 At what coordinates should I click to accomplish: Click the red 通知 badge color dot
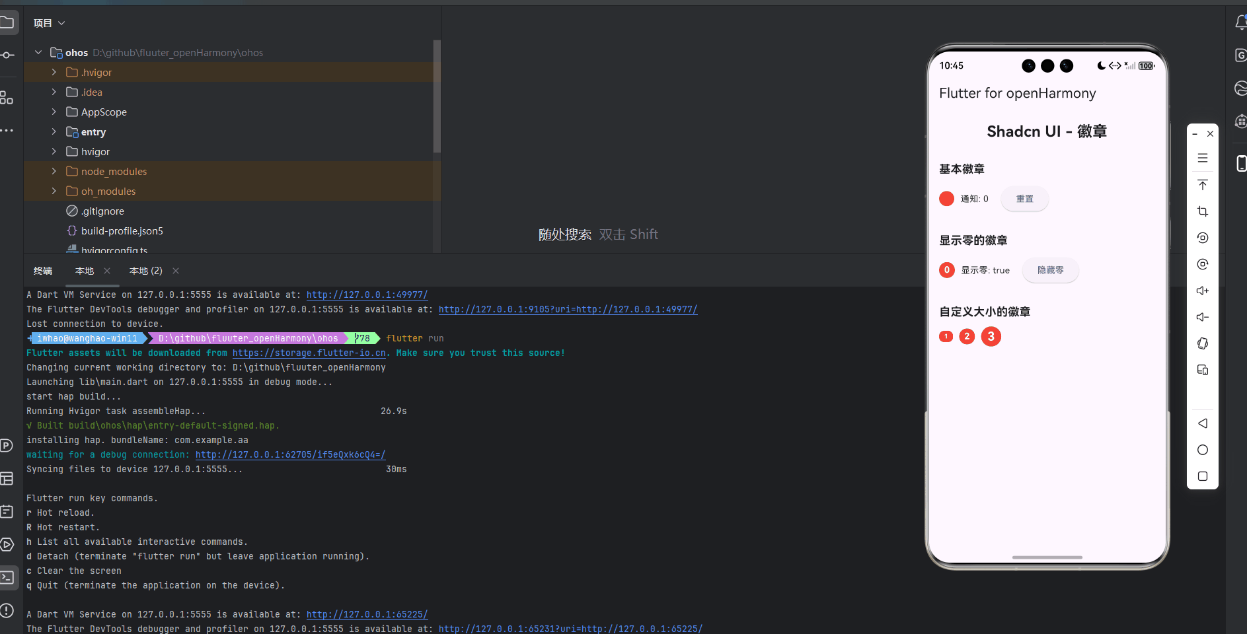[946, 198]
